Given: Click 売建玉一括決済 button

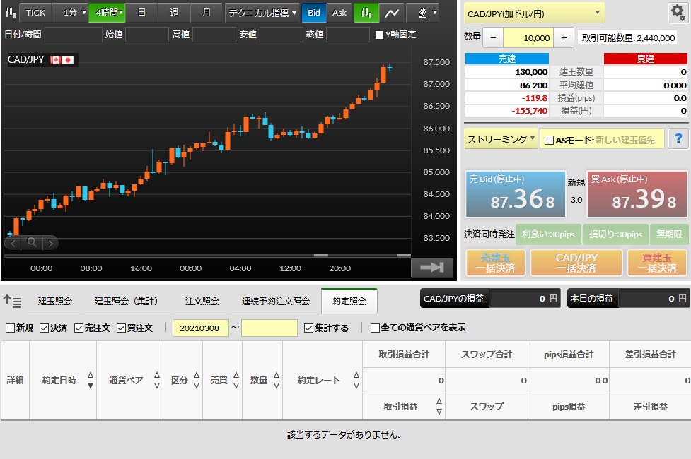Looking at the screenshot, I should (496, 263).
